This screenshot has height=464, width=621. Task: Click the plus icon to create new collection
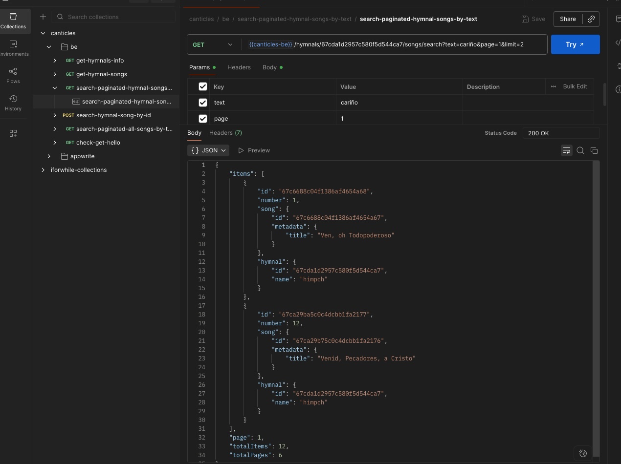pyautogui.click(x=43, y=17)
